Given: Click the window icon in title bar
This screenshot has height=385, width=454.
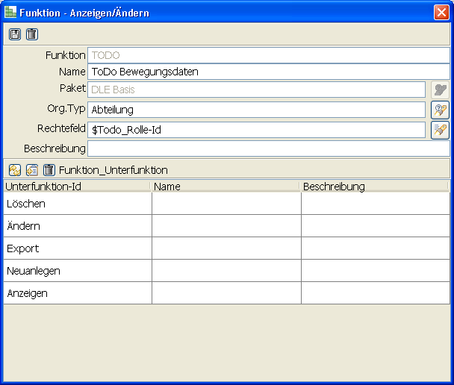Looking at the screenshot, I should click(x=11, y=12).
